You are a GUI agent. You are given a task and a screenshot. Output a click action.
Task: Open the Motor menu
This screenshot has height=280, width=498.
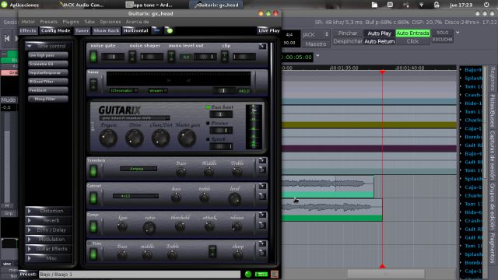[28, 22]
